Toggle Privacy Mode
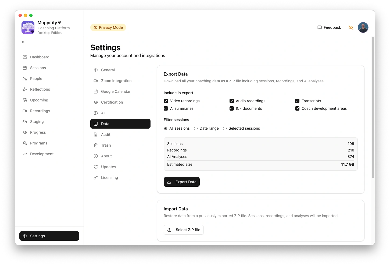 click(x=108, y=27)
